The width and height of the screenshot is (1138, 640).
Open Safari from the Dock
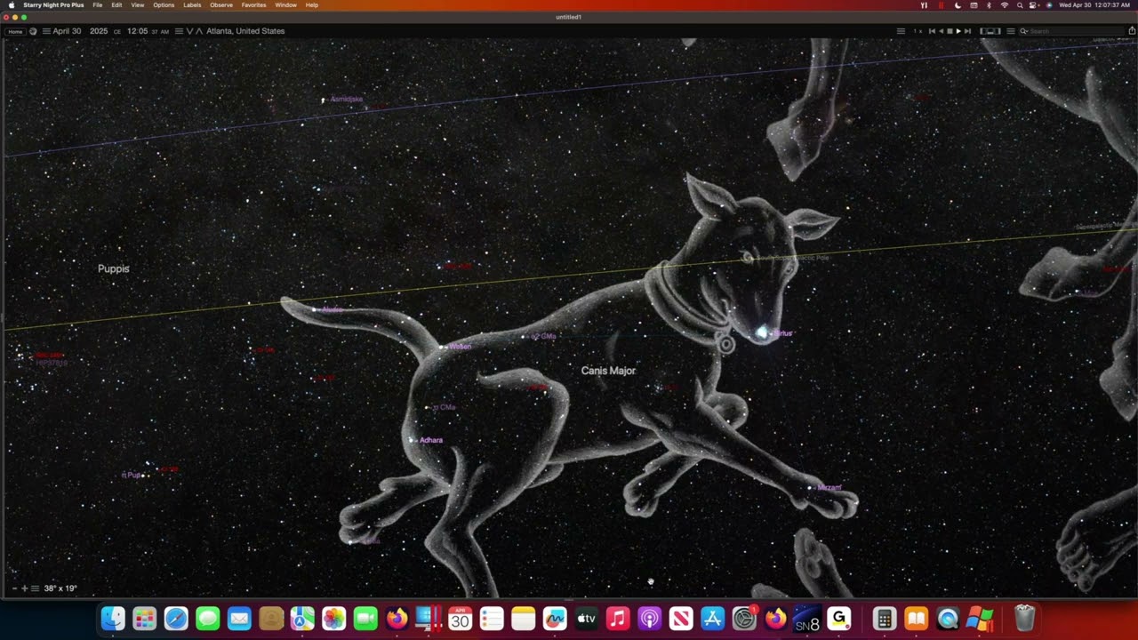click(176, 618)
